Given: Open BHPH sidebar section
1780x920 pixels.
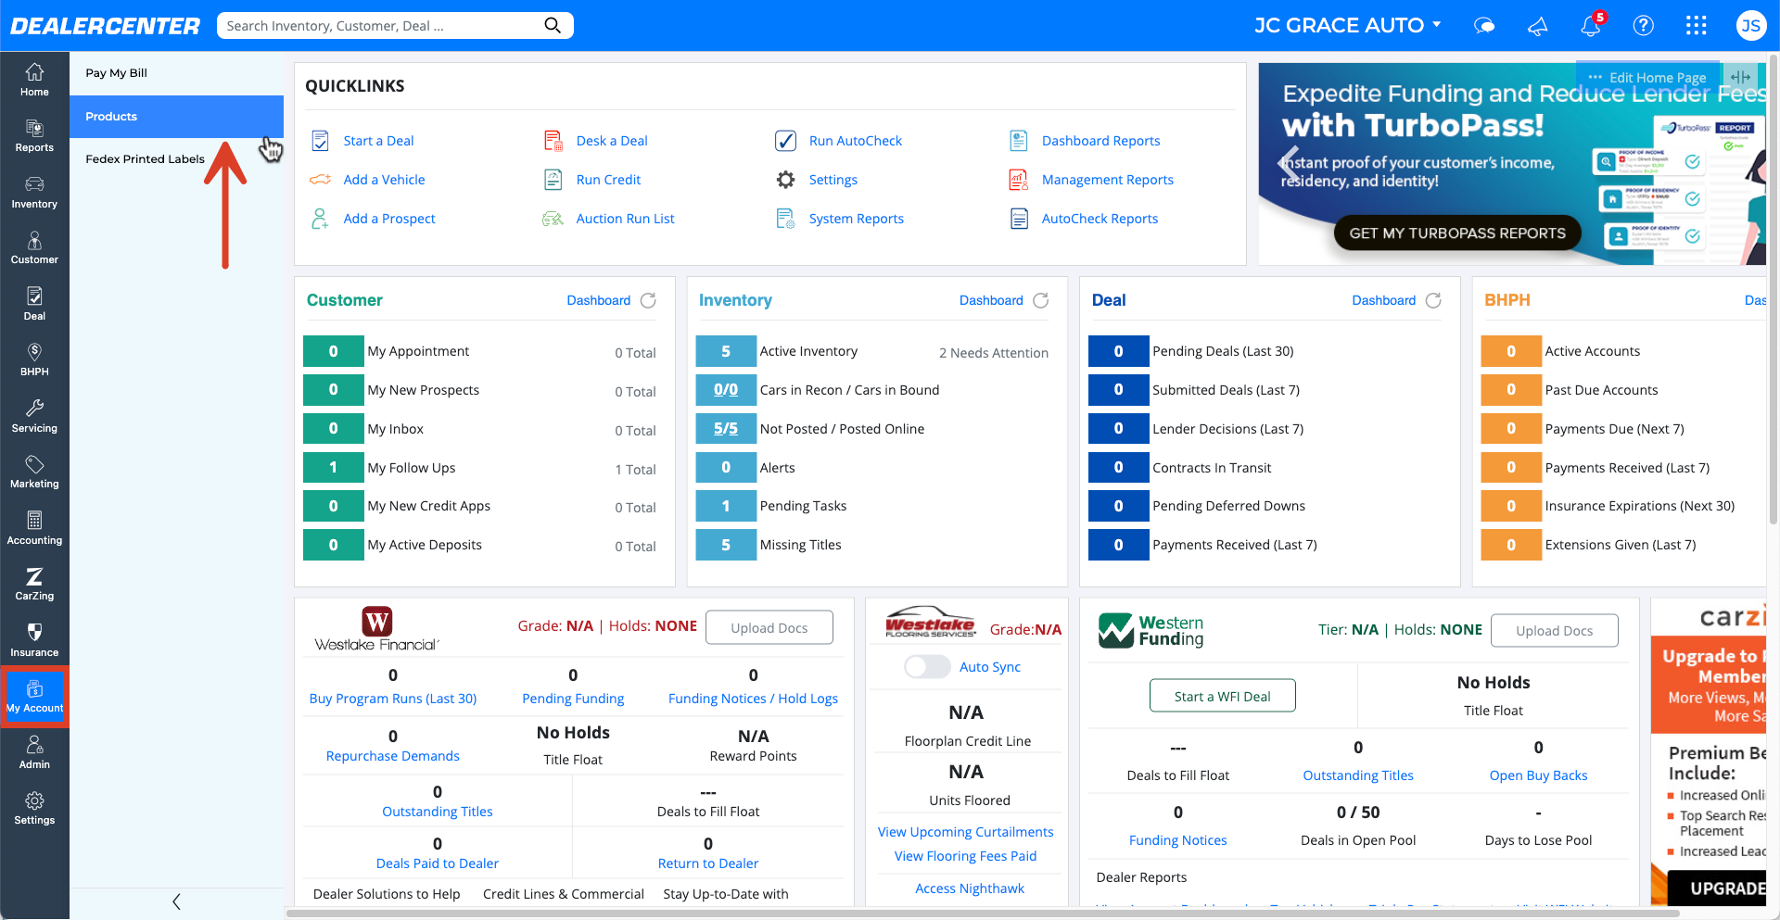Looking at the screenshot, I should pyautogui.click(x=34, y=359).
